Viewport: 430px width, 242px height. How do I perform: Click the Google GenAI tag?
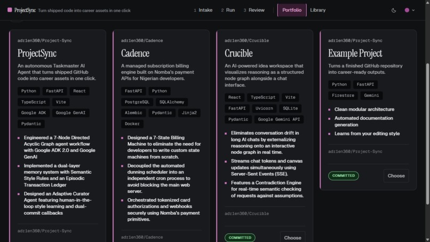point(70,113)
